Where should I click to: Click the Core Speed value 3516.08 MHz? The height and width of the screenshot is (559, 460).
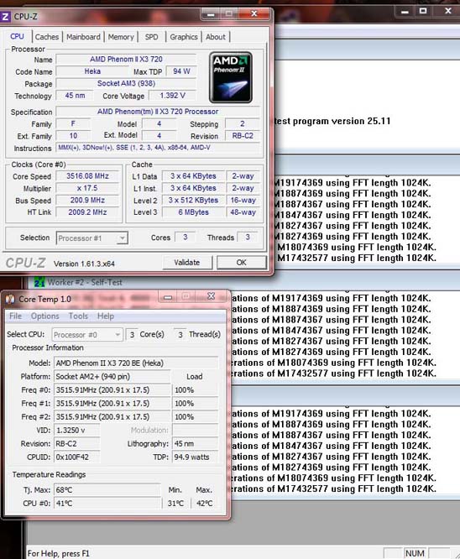pyautogui.click(x=87, y=176)
